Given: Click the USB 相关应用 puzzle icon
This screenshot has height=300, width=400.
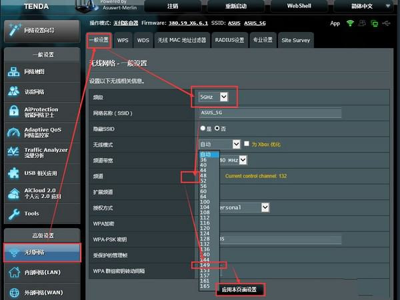Looking at the screenshot, I should point(14,173).
